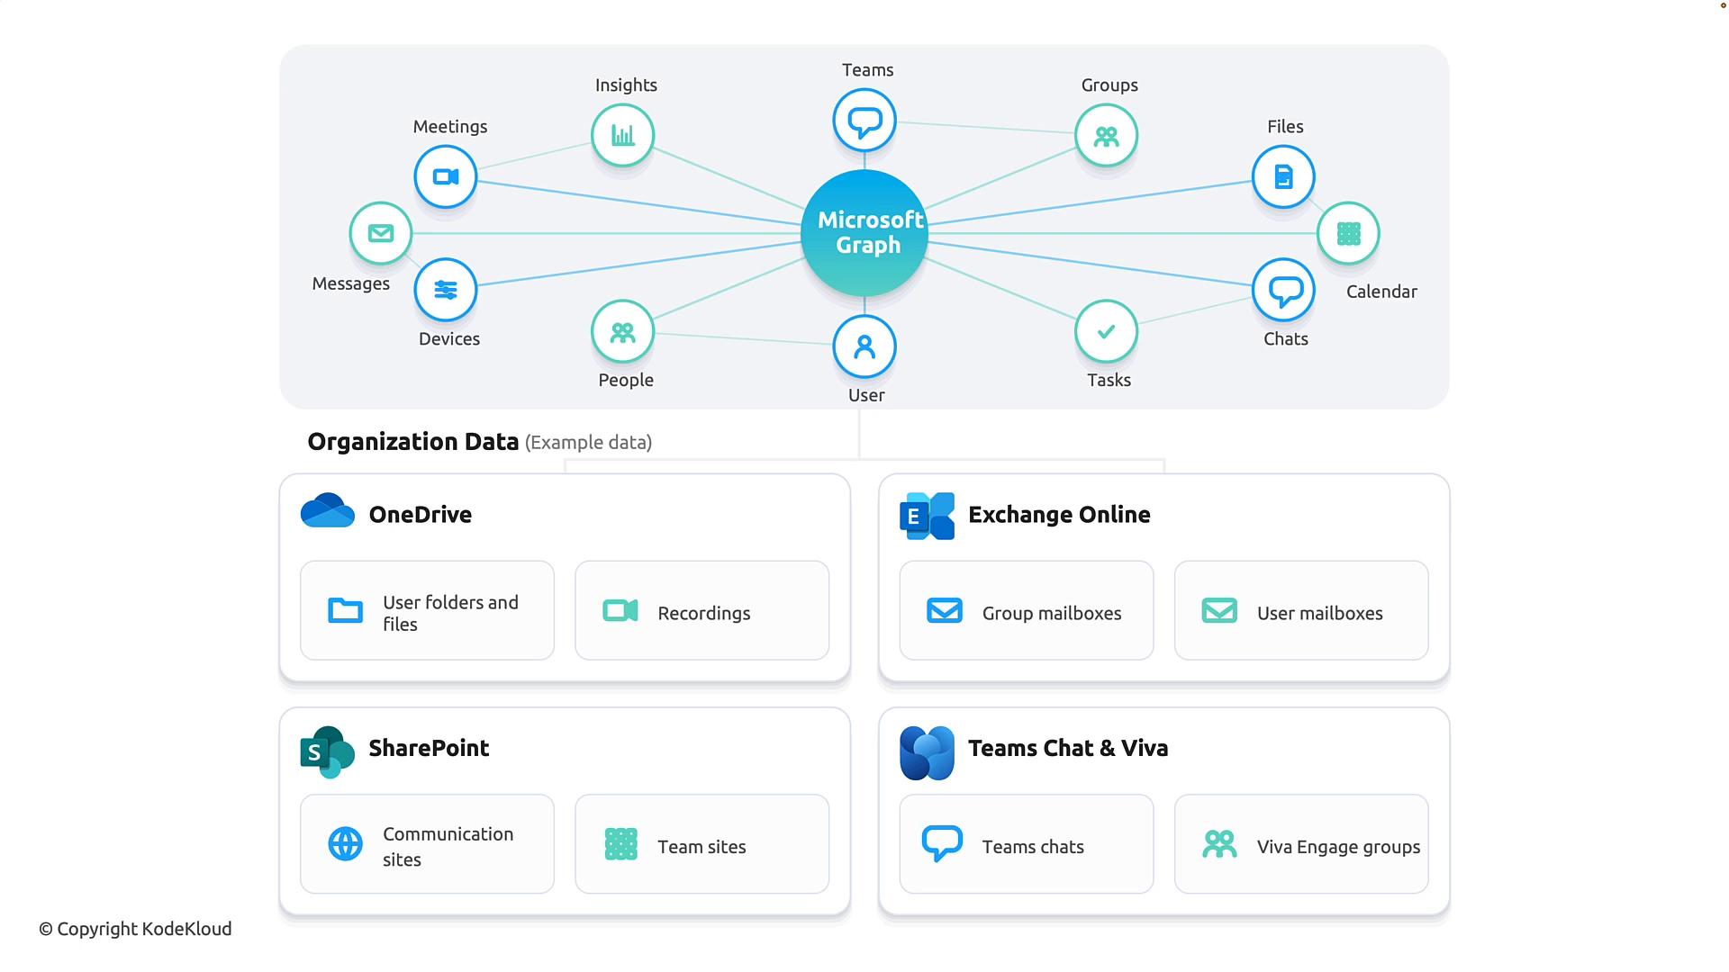1729x972 pixels.
Task: Click the Messages text label
Action: click(351, 283)
